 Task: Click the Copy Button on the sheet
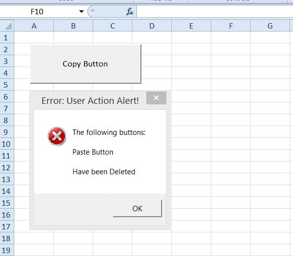coord(86,64)
